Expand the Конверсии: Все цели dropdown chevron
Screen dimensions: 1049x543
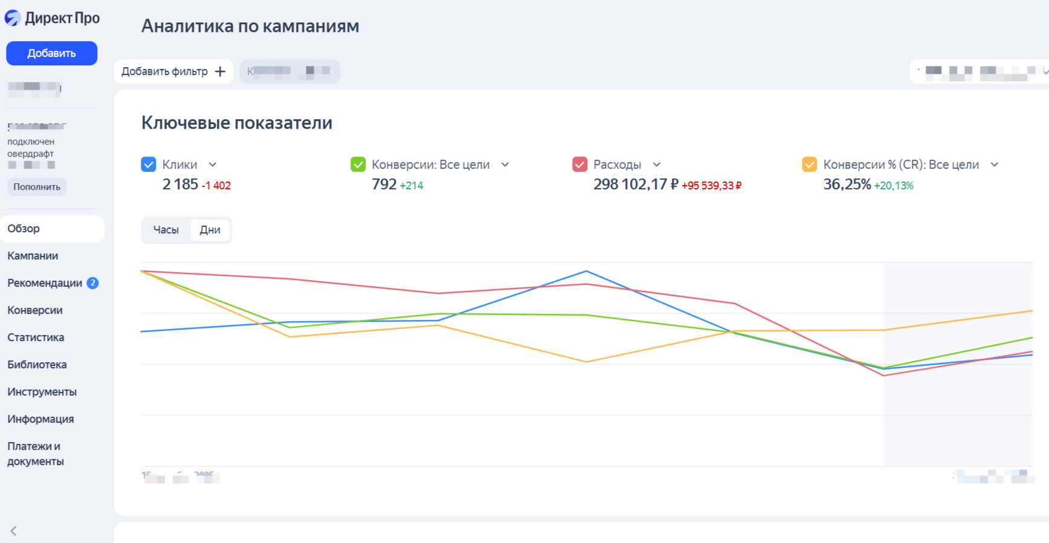[505, 164]
